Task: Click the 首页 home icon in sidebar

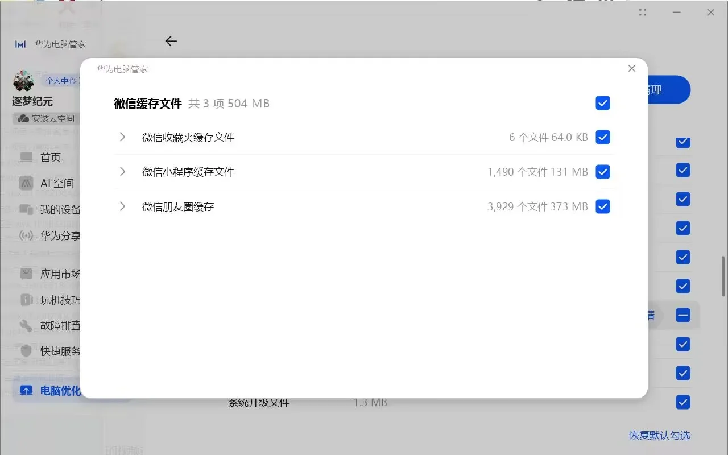Action: [x=26, y=157]
